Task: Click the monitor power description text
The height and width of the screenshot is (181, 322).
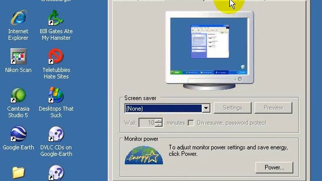Action: coord(228,151)
